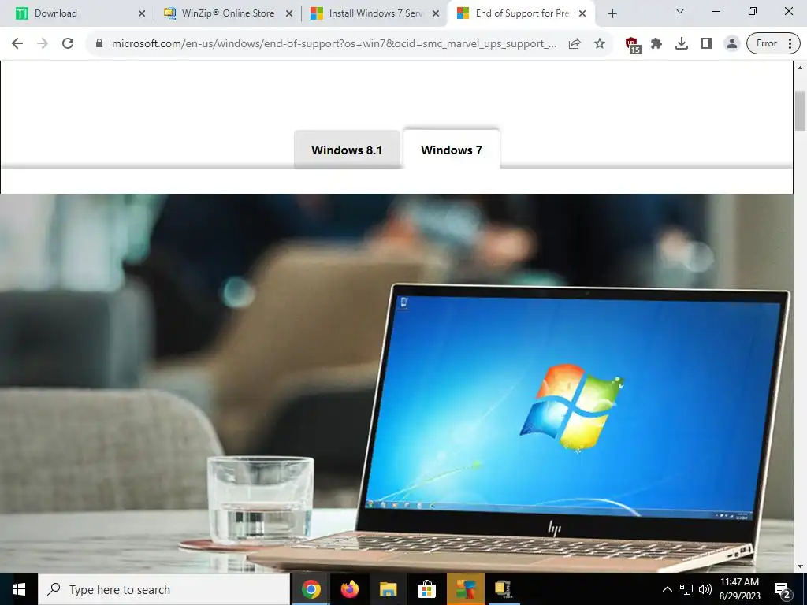Open the Windows Start menu
This screenshot has width=807, height=605.
click(x=19, y=589)
